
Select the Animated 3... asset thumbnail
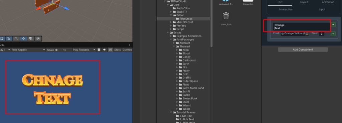click(x=226, y=3)
